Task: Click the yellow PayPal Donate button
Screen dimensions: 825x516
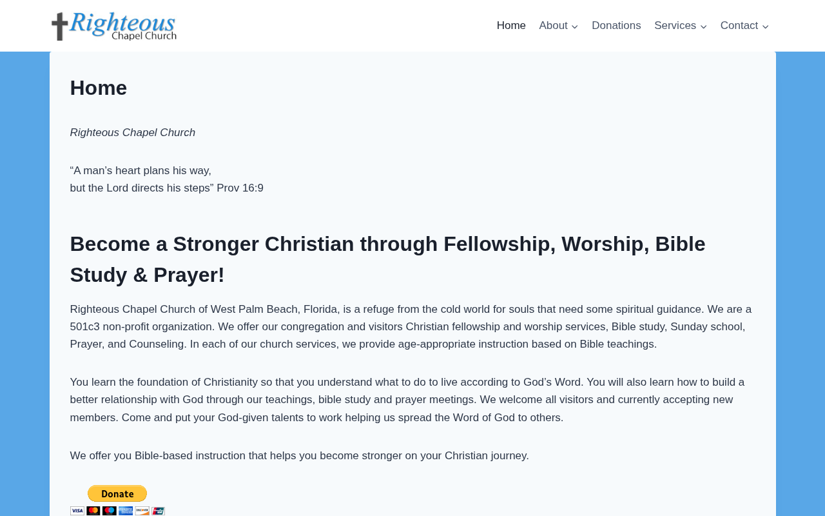Action: [x=117, y=493]
